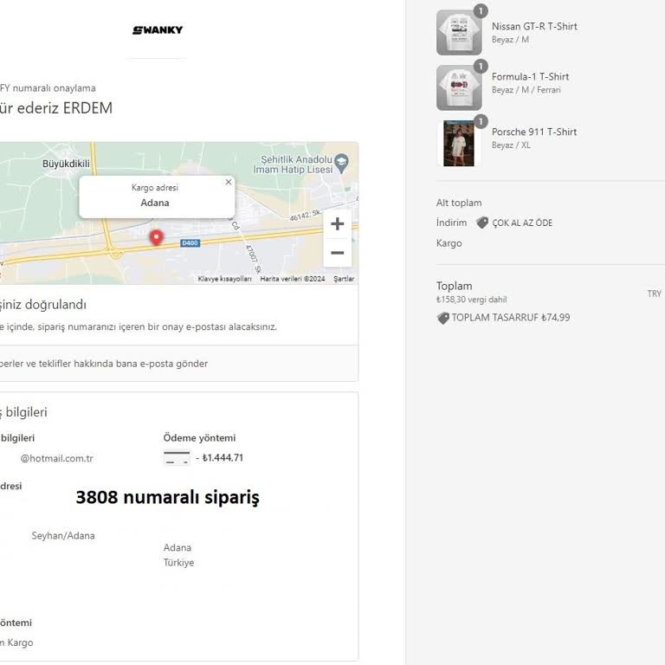
Task: Click the SWANKY store logo
Action: 158,30
